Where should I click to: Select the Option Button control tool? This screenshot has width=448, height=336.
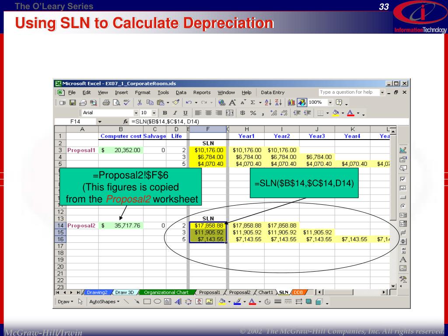pyautogui.click(x=403, y=206)
